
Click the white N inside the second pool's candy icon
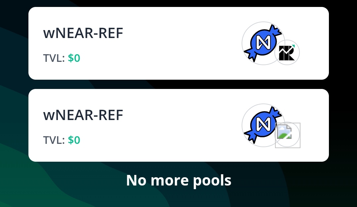tap(263, 124)
